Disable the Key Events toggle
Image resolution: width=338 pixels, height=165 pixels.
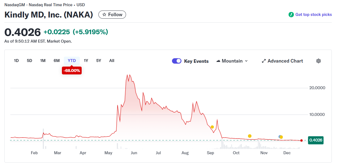[x=177, y=61]
